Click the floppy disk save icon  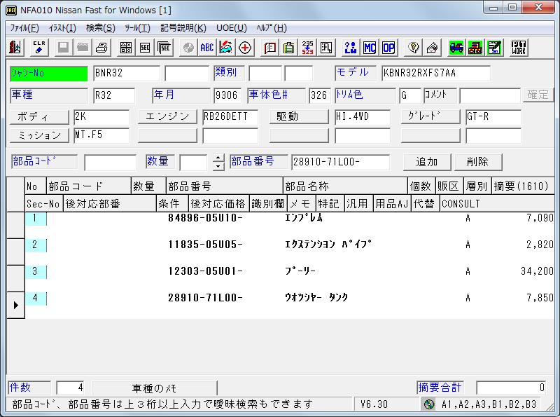[x=63, y=48]
